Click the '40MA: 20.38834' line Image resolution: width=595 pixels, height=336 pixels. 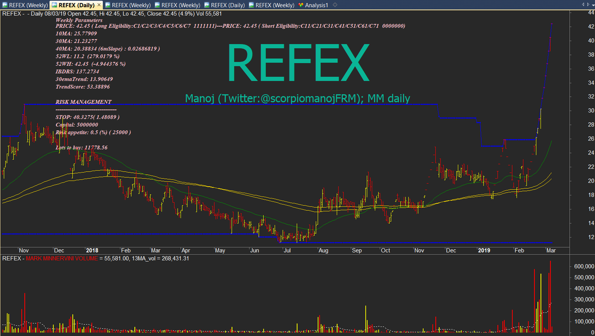(108, 49)
